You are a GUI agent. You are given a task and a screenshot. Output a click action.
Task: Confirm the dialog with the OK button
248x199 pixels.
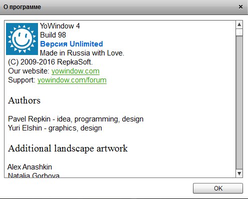tap(218, 188)
